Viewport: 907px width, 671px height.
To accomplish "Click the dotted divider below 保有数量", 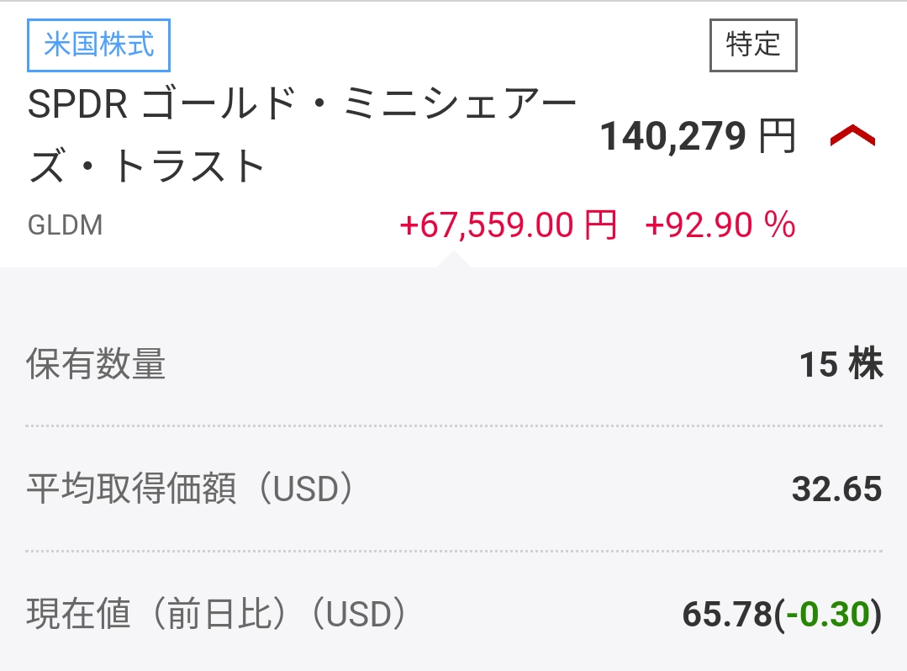I will [x=454, y=426].
